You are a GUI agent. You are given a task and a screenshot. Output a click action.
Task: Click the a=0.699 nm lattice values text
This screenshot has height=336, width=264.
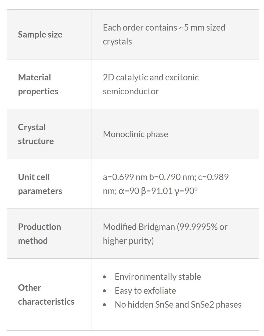click(166, 177)
